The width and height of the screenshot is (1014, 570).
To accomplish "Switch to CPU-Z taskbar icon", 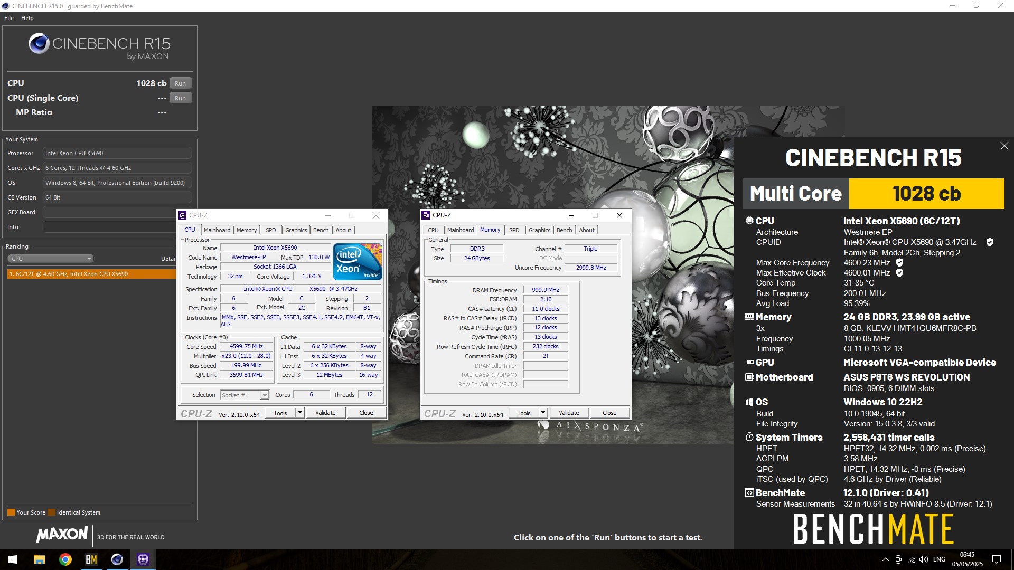I will click(143, 559).
